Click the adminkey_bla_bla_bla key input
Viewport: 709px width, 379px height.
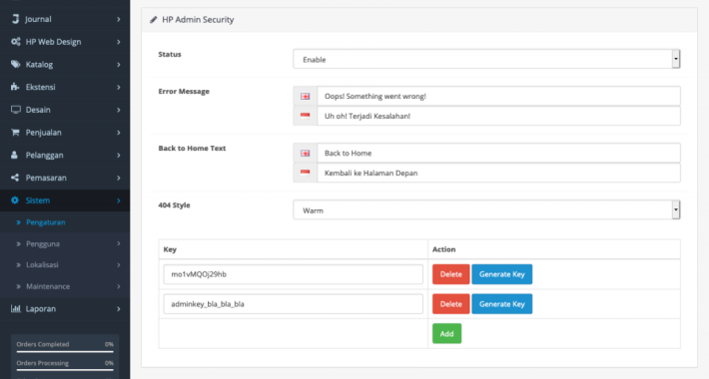click(x=293, y=304)
